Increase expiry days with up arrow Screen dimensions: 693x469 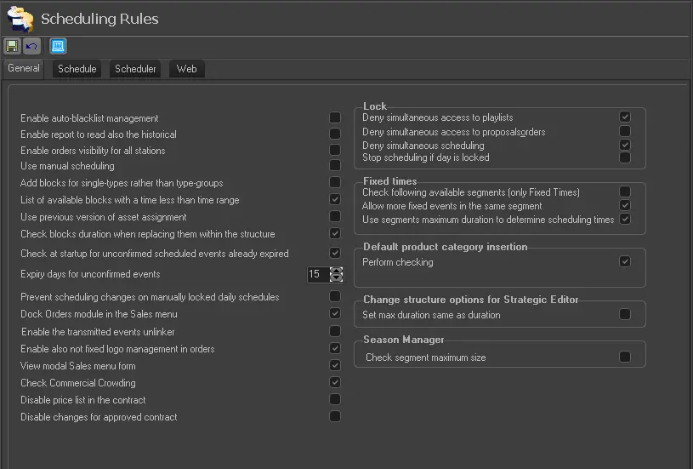[337, 271]
